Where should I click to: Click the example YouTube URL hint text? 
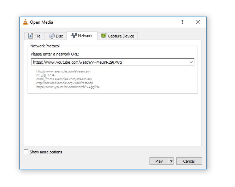(68, 87)
